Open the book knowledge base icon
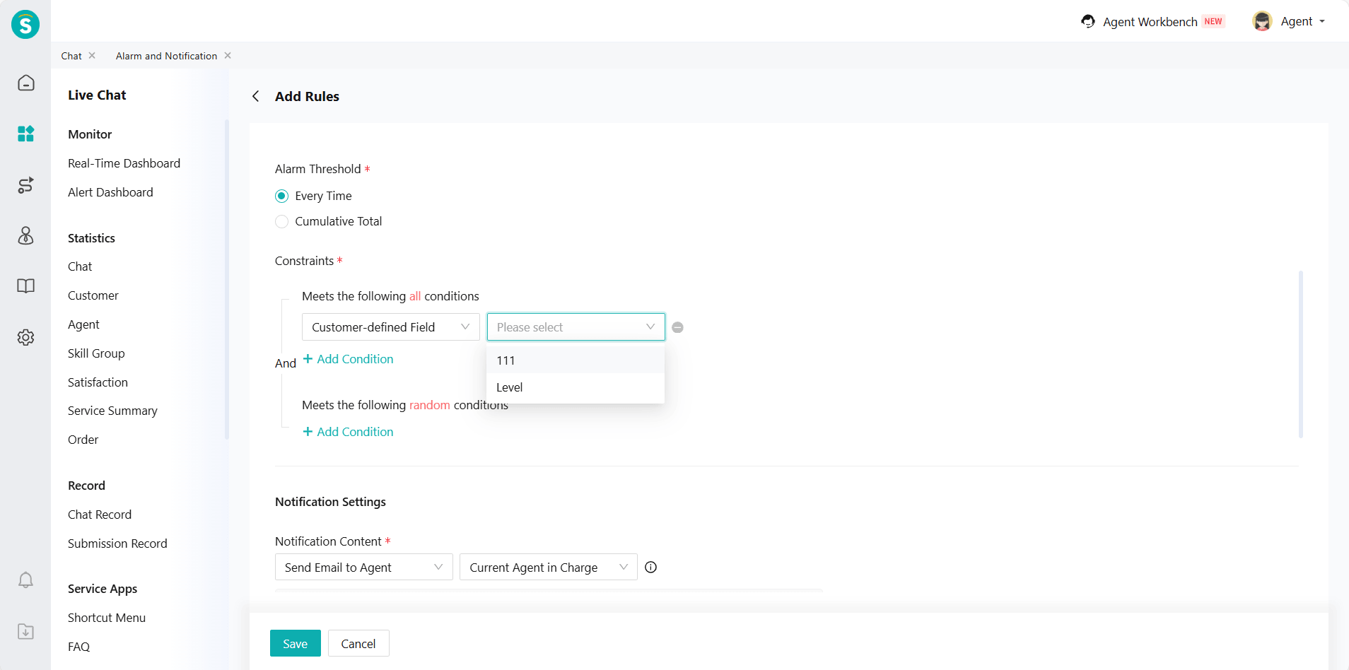Image resolution: width=1349 pixels, height=670 pixels. pos(25,286)
